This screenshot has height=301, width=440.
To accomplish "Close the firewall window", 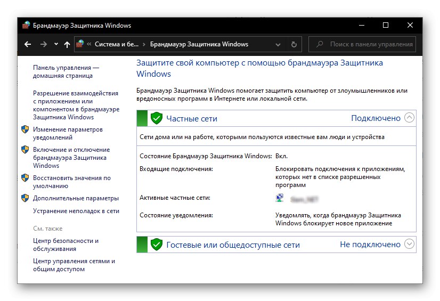I will click(x=410, y=25).
